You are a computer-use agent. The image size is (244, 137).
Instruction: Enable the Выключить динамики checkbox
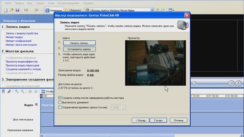pyautogui.click(x=60, y=102)
